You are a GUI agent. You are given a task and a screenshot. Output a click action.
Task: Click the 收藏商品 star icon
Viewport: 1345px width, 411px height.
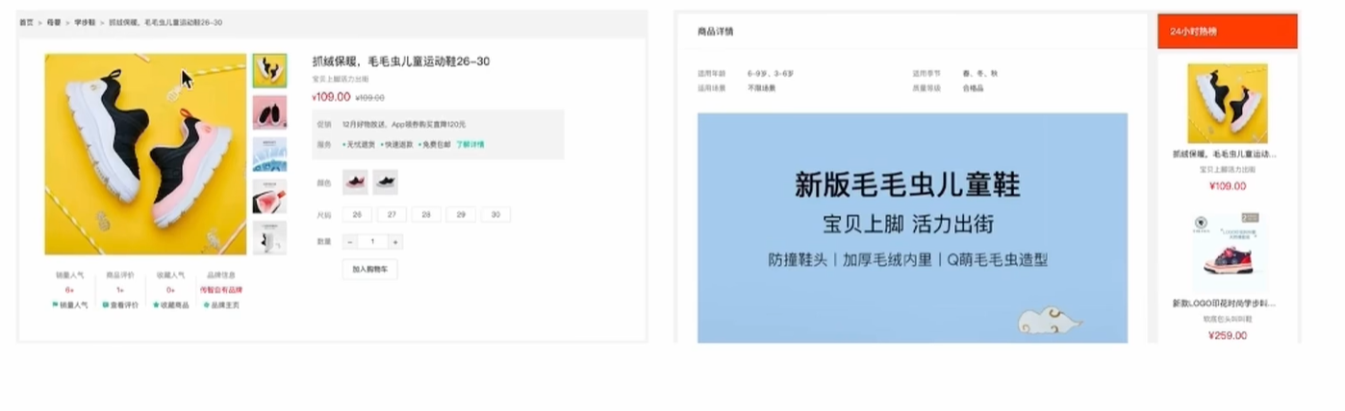[x=156, y=305]
